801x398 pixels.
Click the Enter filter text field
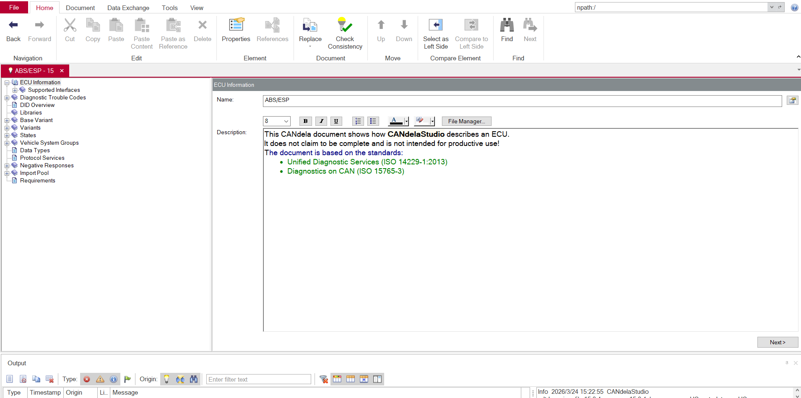point(258,379)
